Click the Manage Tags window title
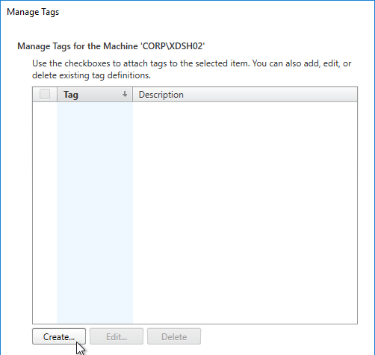Screen dimensions: 375x355 click(x=33, y=12)
